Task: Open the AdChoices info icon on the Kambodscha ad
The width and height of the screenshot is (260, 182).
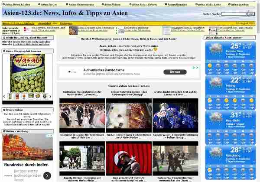Action: (194, 68)
